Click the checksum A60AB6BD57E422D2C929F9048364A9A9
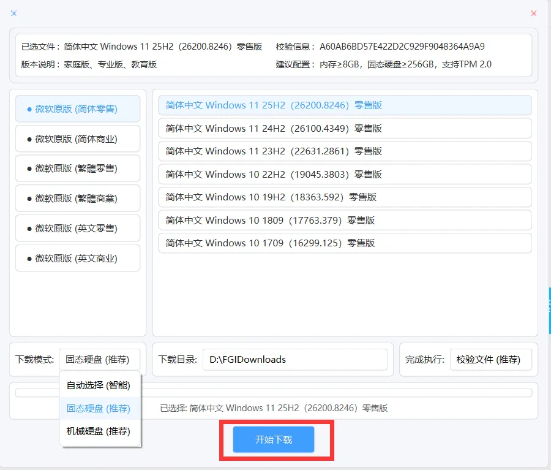This screenshot has height=470, width=551. coord(402,47)
